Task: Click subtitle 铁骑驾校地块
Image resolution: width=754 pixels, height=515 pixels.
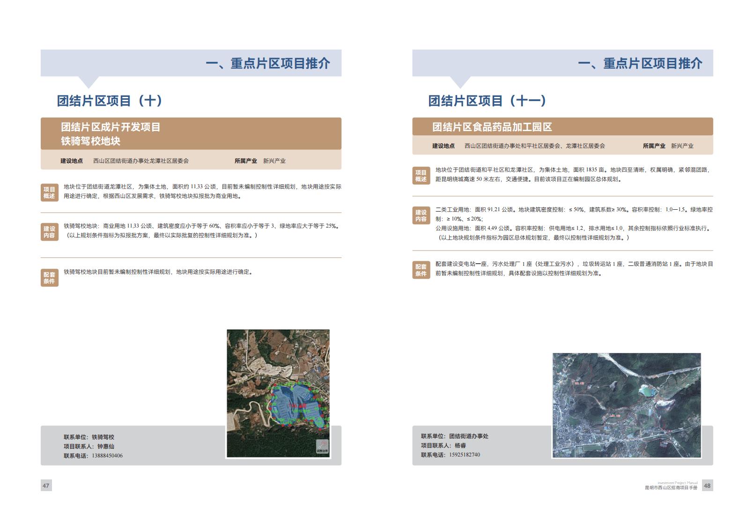Action: click(x=90, y=141)
